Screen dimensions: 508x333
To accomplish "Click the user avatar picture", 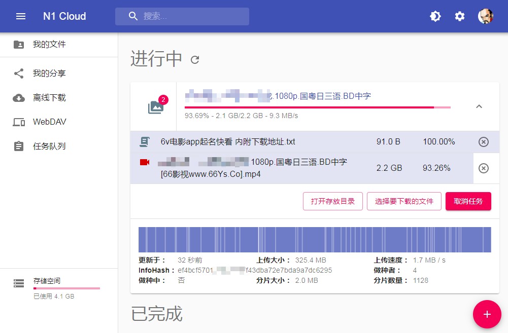I will [486, 16].
